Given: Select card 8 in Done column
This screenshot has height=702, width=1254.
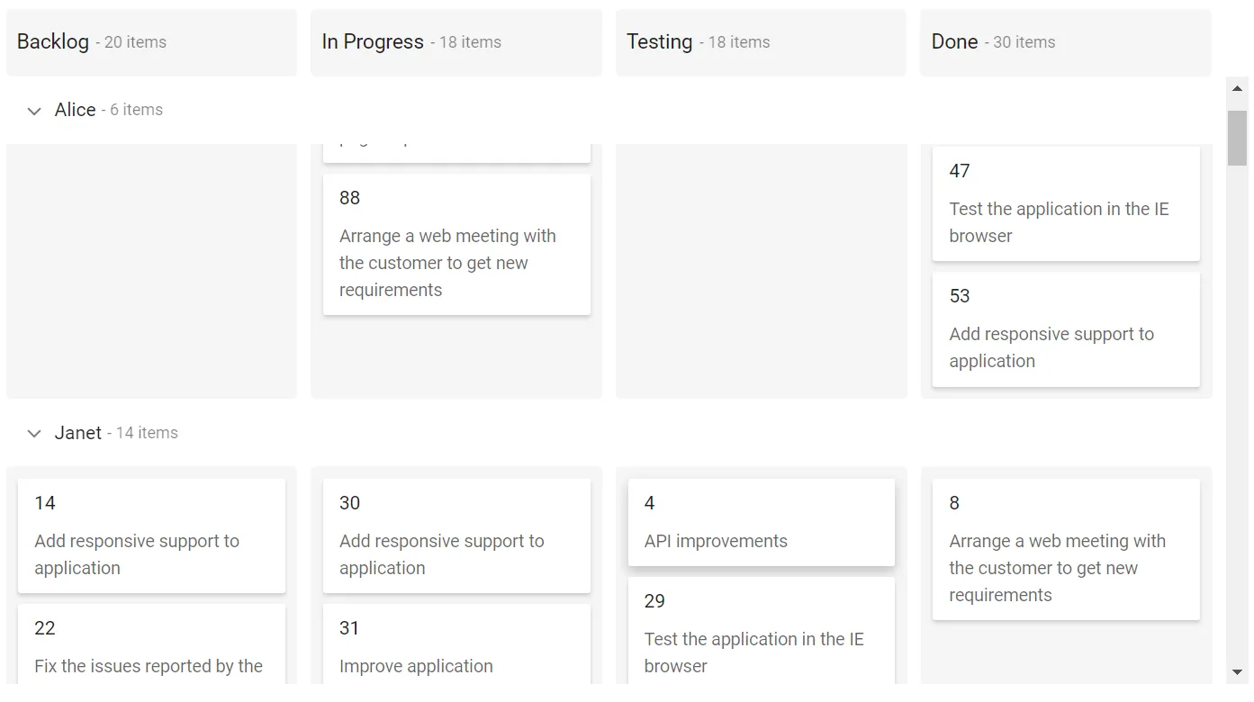Looking at the screenshot, I should click(x=1066, y=549).
